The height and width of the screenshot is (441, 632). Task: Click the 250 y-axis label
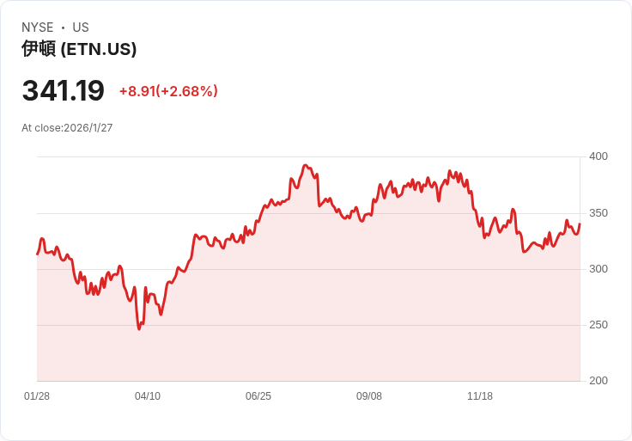[x=598, y=325]
